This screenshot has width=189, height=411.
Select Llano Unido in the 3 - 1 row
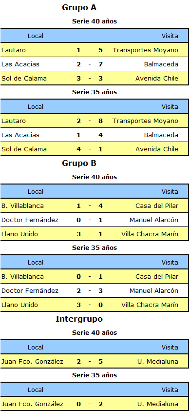(x=19, y=234)
